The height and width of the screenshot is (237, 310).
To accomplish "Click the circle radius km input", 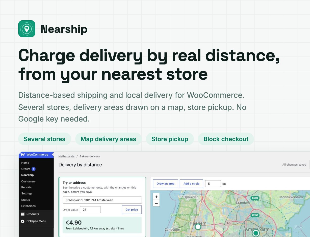I will pos(213,184).
